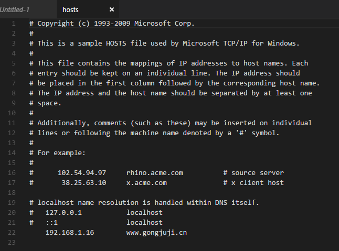
Task: Click on the www.gongjuji.cn hostname text
Action: point(156,233)
